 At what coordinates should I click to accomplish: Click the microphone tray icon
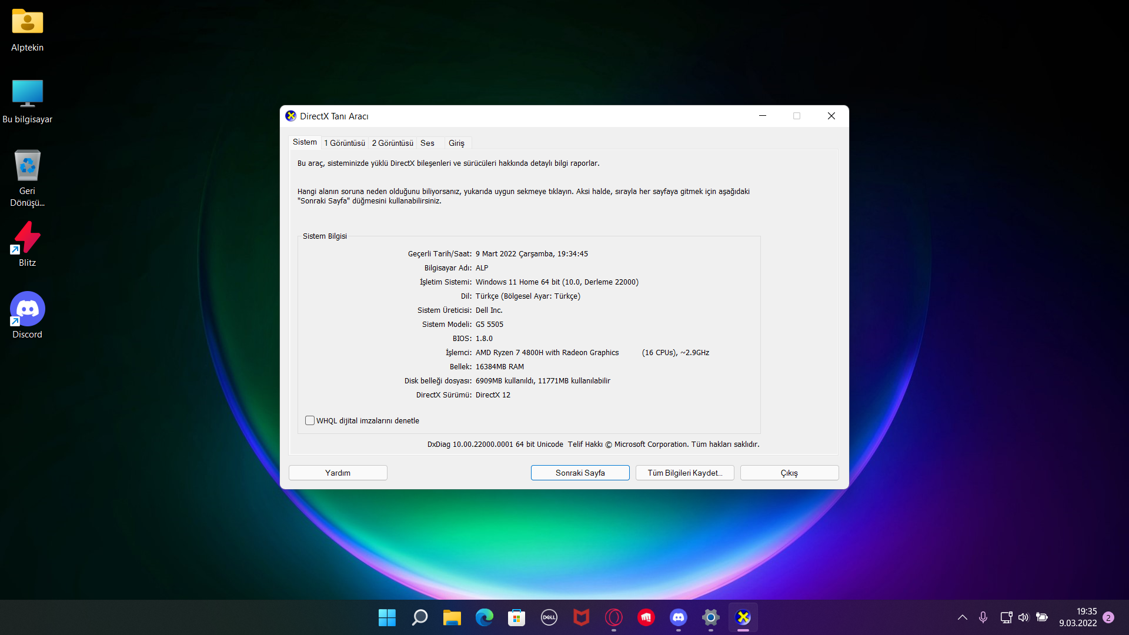983,617
